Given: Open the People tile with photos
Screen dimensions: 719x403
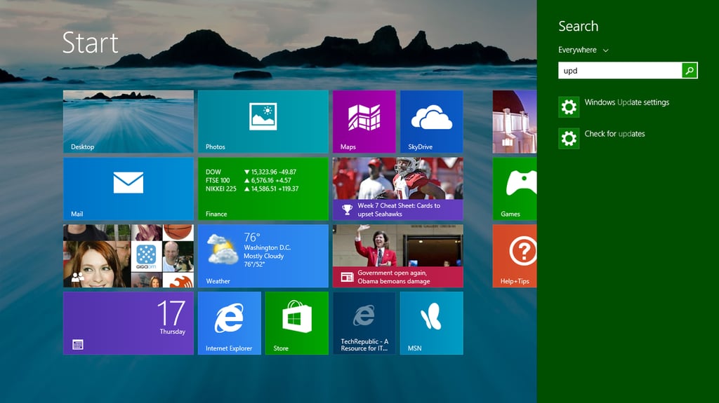Looking at the screenshot, I should pyautogui.click(x=128, y=256).
